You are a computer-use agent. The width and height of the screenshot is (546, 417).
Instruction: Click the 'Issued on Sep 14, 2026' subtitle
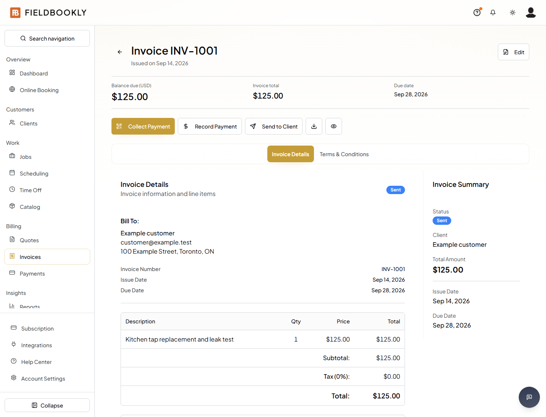[160, 63]
